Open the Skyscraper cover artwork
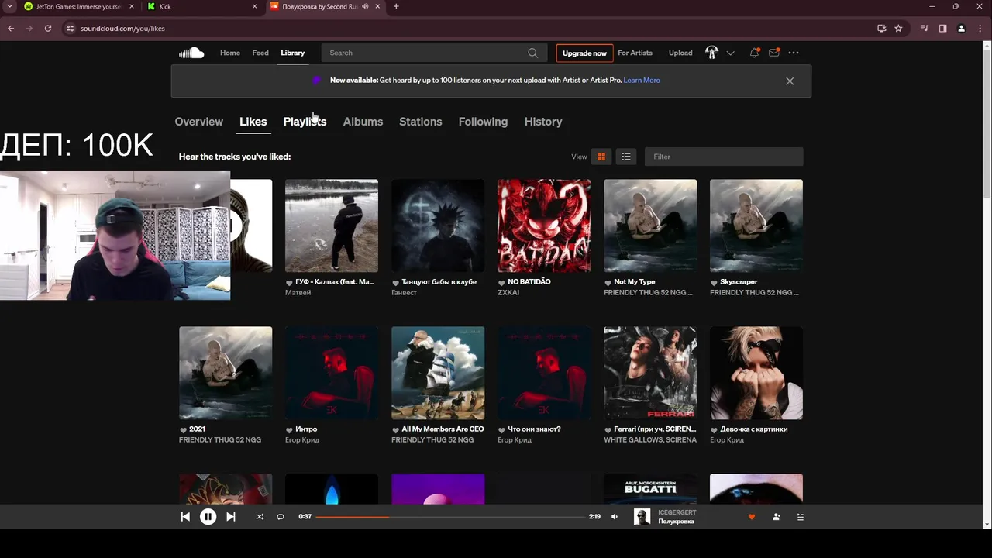Image resolution: width=992 pixels, height=558 pixels. tap(756, 226)
